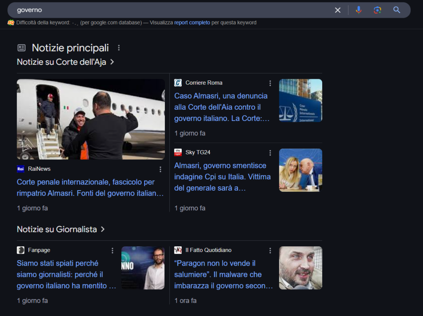Click the 'Il Fatto Quotidiano' source name
Screen dimensions: 423x316
pyautogui.click(x=208, y=250)
